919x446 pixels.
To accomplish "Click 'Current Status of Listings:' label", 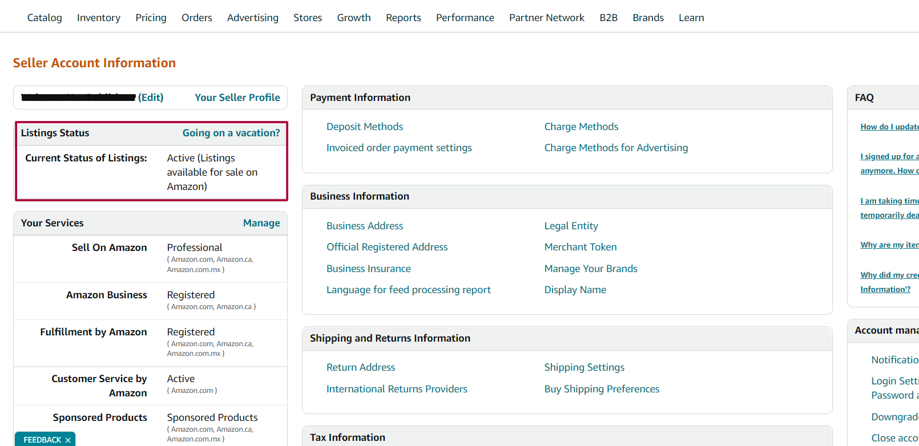I will [x=86, y=158].
